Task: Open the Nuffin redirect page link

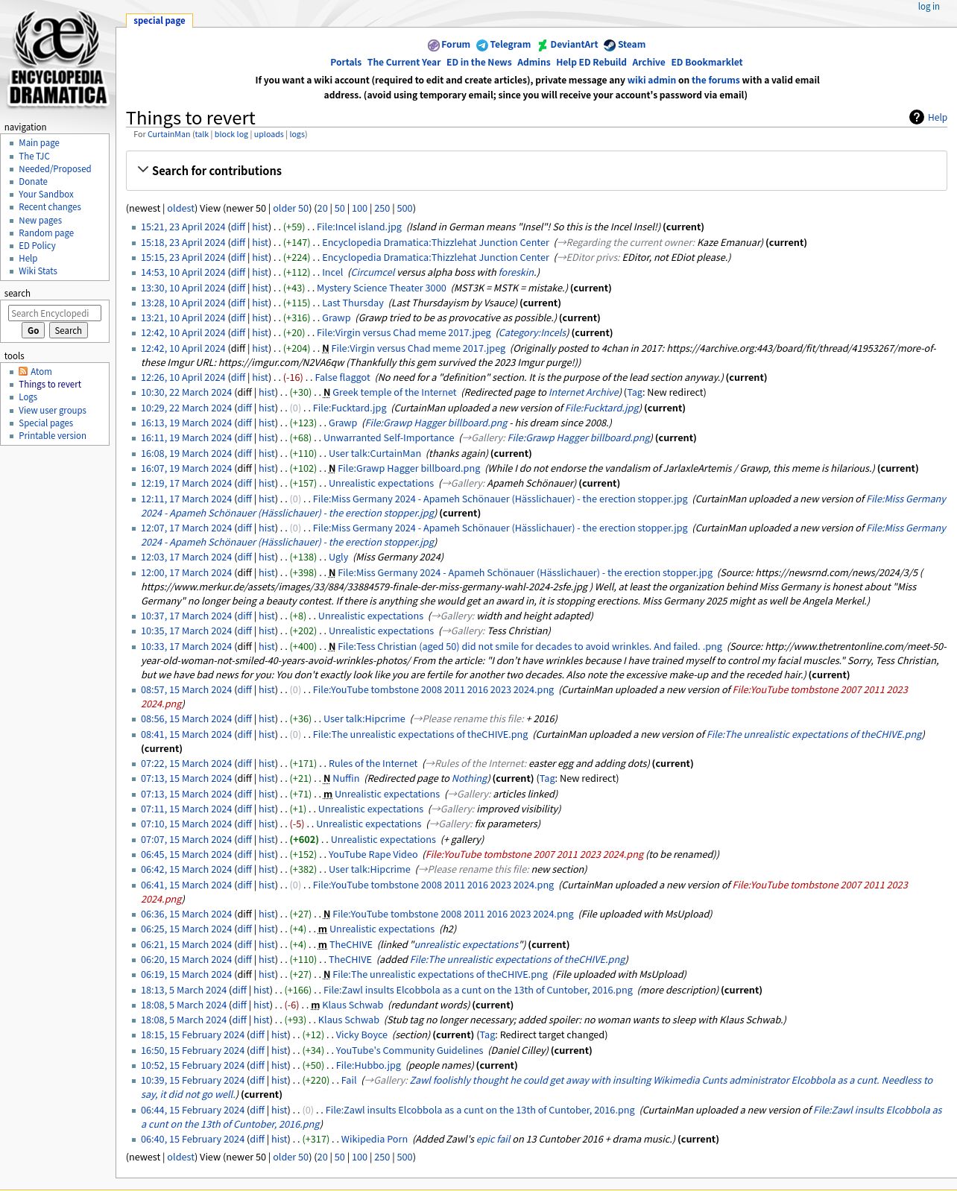Action: coord(346,779)
